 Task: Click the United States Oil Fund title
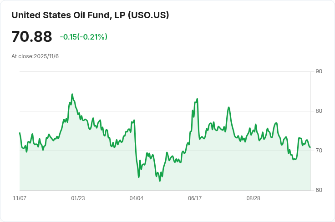point(90,15)
